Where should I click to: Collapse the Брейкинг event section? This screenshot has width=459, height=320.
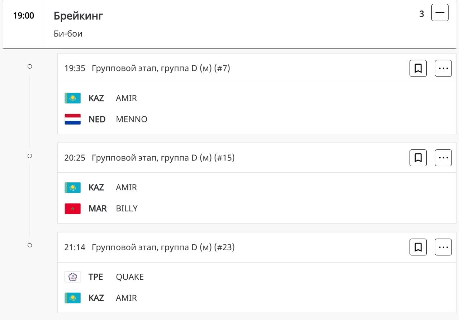tap(440, 13)
